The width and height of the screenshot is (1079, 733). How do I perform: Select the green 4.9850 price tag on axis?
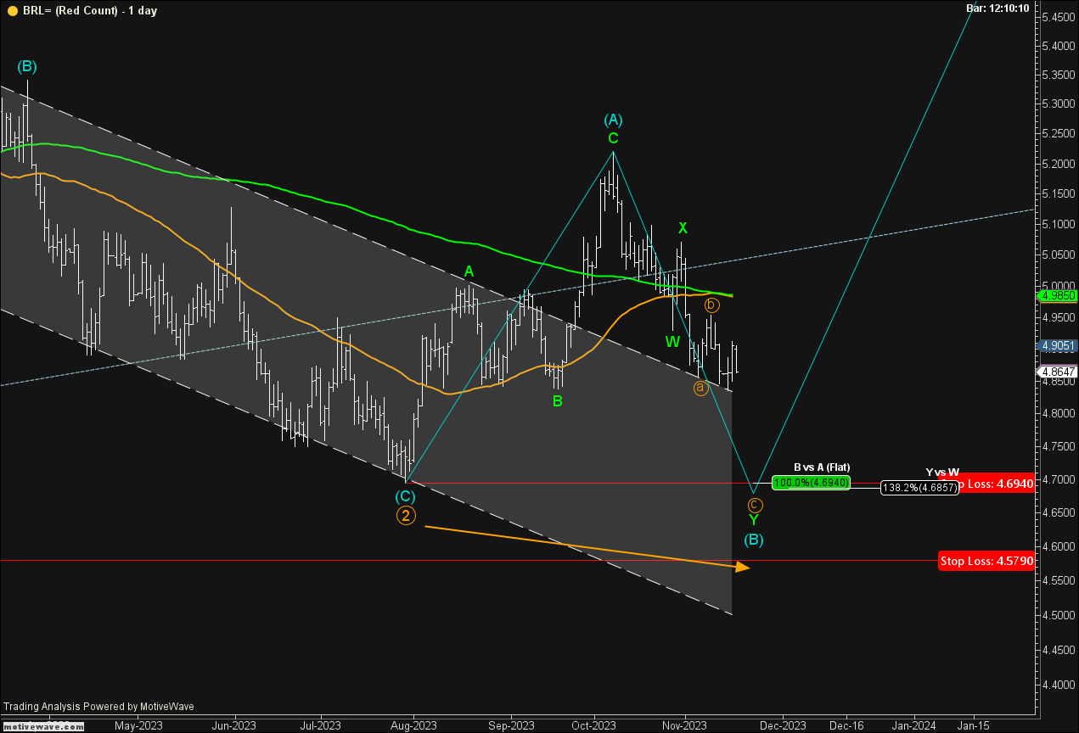tap(1058, 296)
